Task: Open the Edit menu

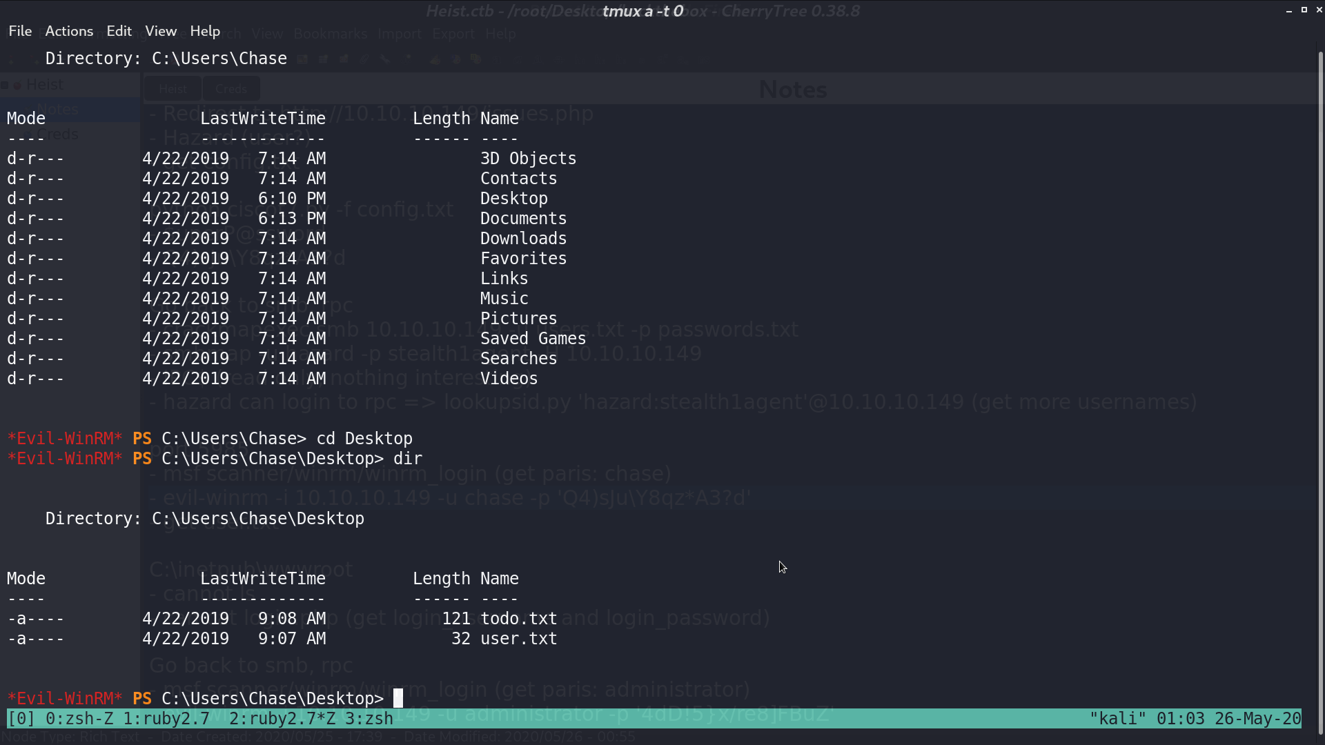Action: tap(119, 31)
